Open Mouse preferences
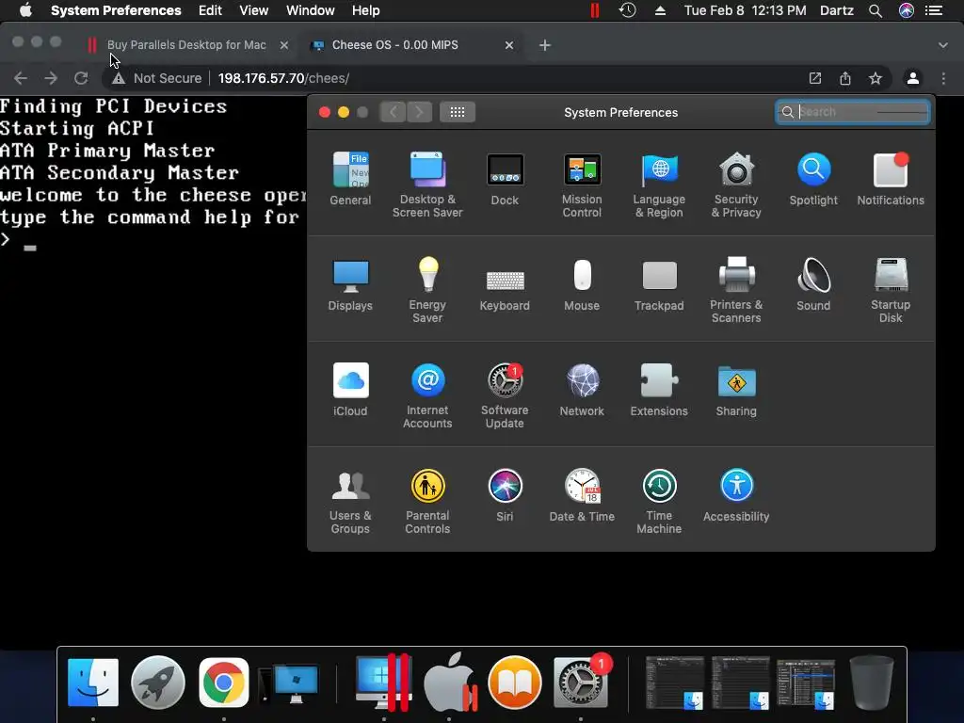Viewport: 964px width, 723px height. (582, 284)
